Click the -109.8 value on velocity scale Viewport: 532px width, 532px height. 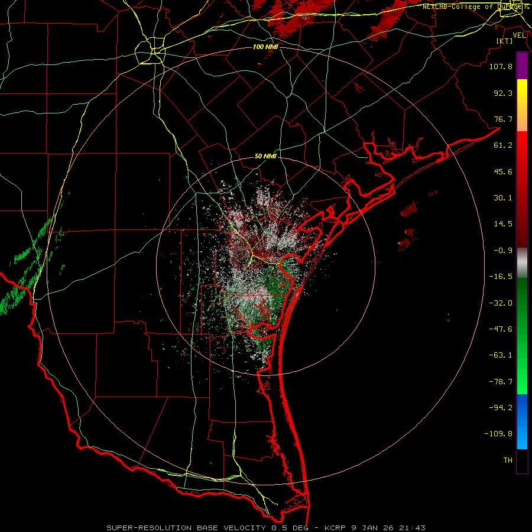(x=498, y=434)
